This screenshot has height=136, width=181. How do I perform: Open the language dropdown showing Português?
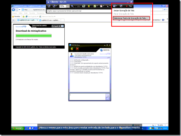click(x=58, y=26)
